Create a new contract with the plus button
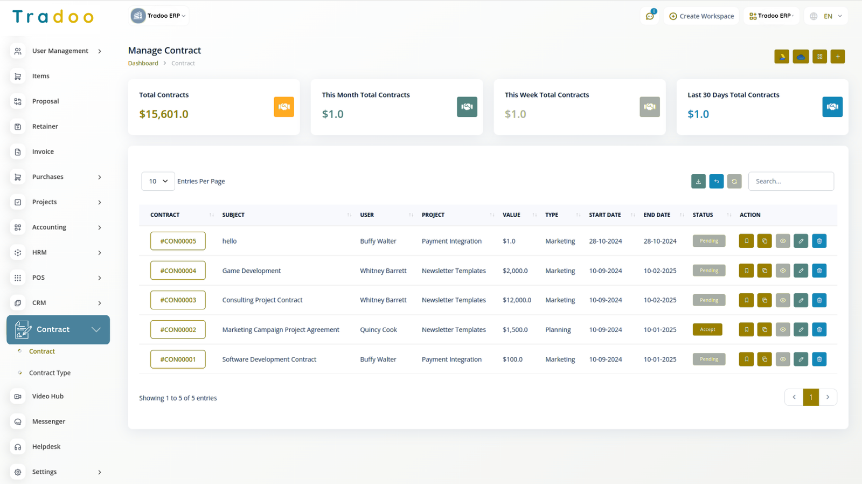Viewport: 862px width, 484px height. pyautogui.click(x=838, y=57)
